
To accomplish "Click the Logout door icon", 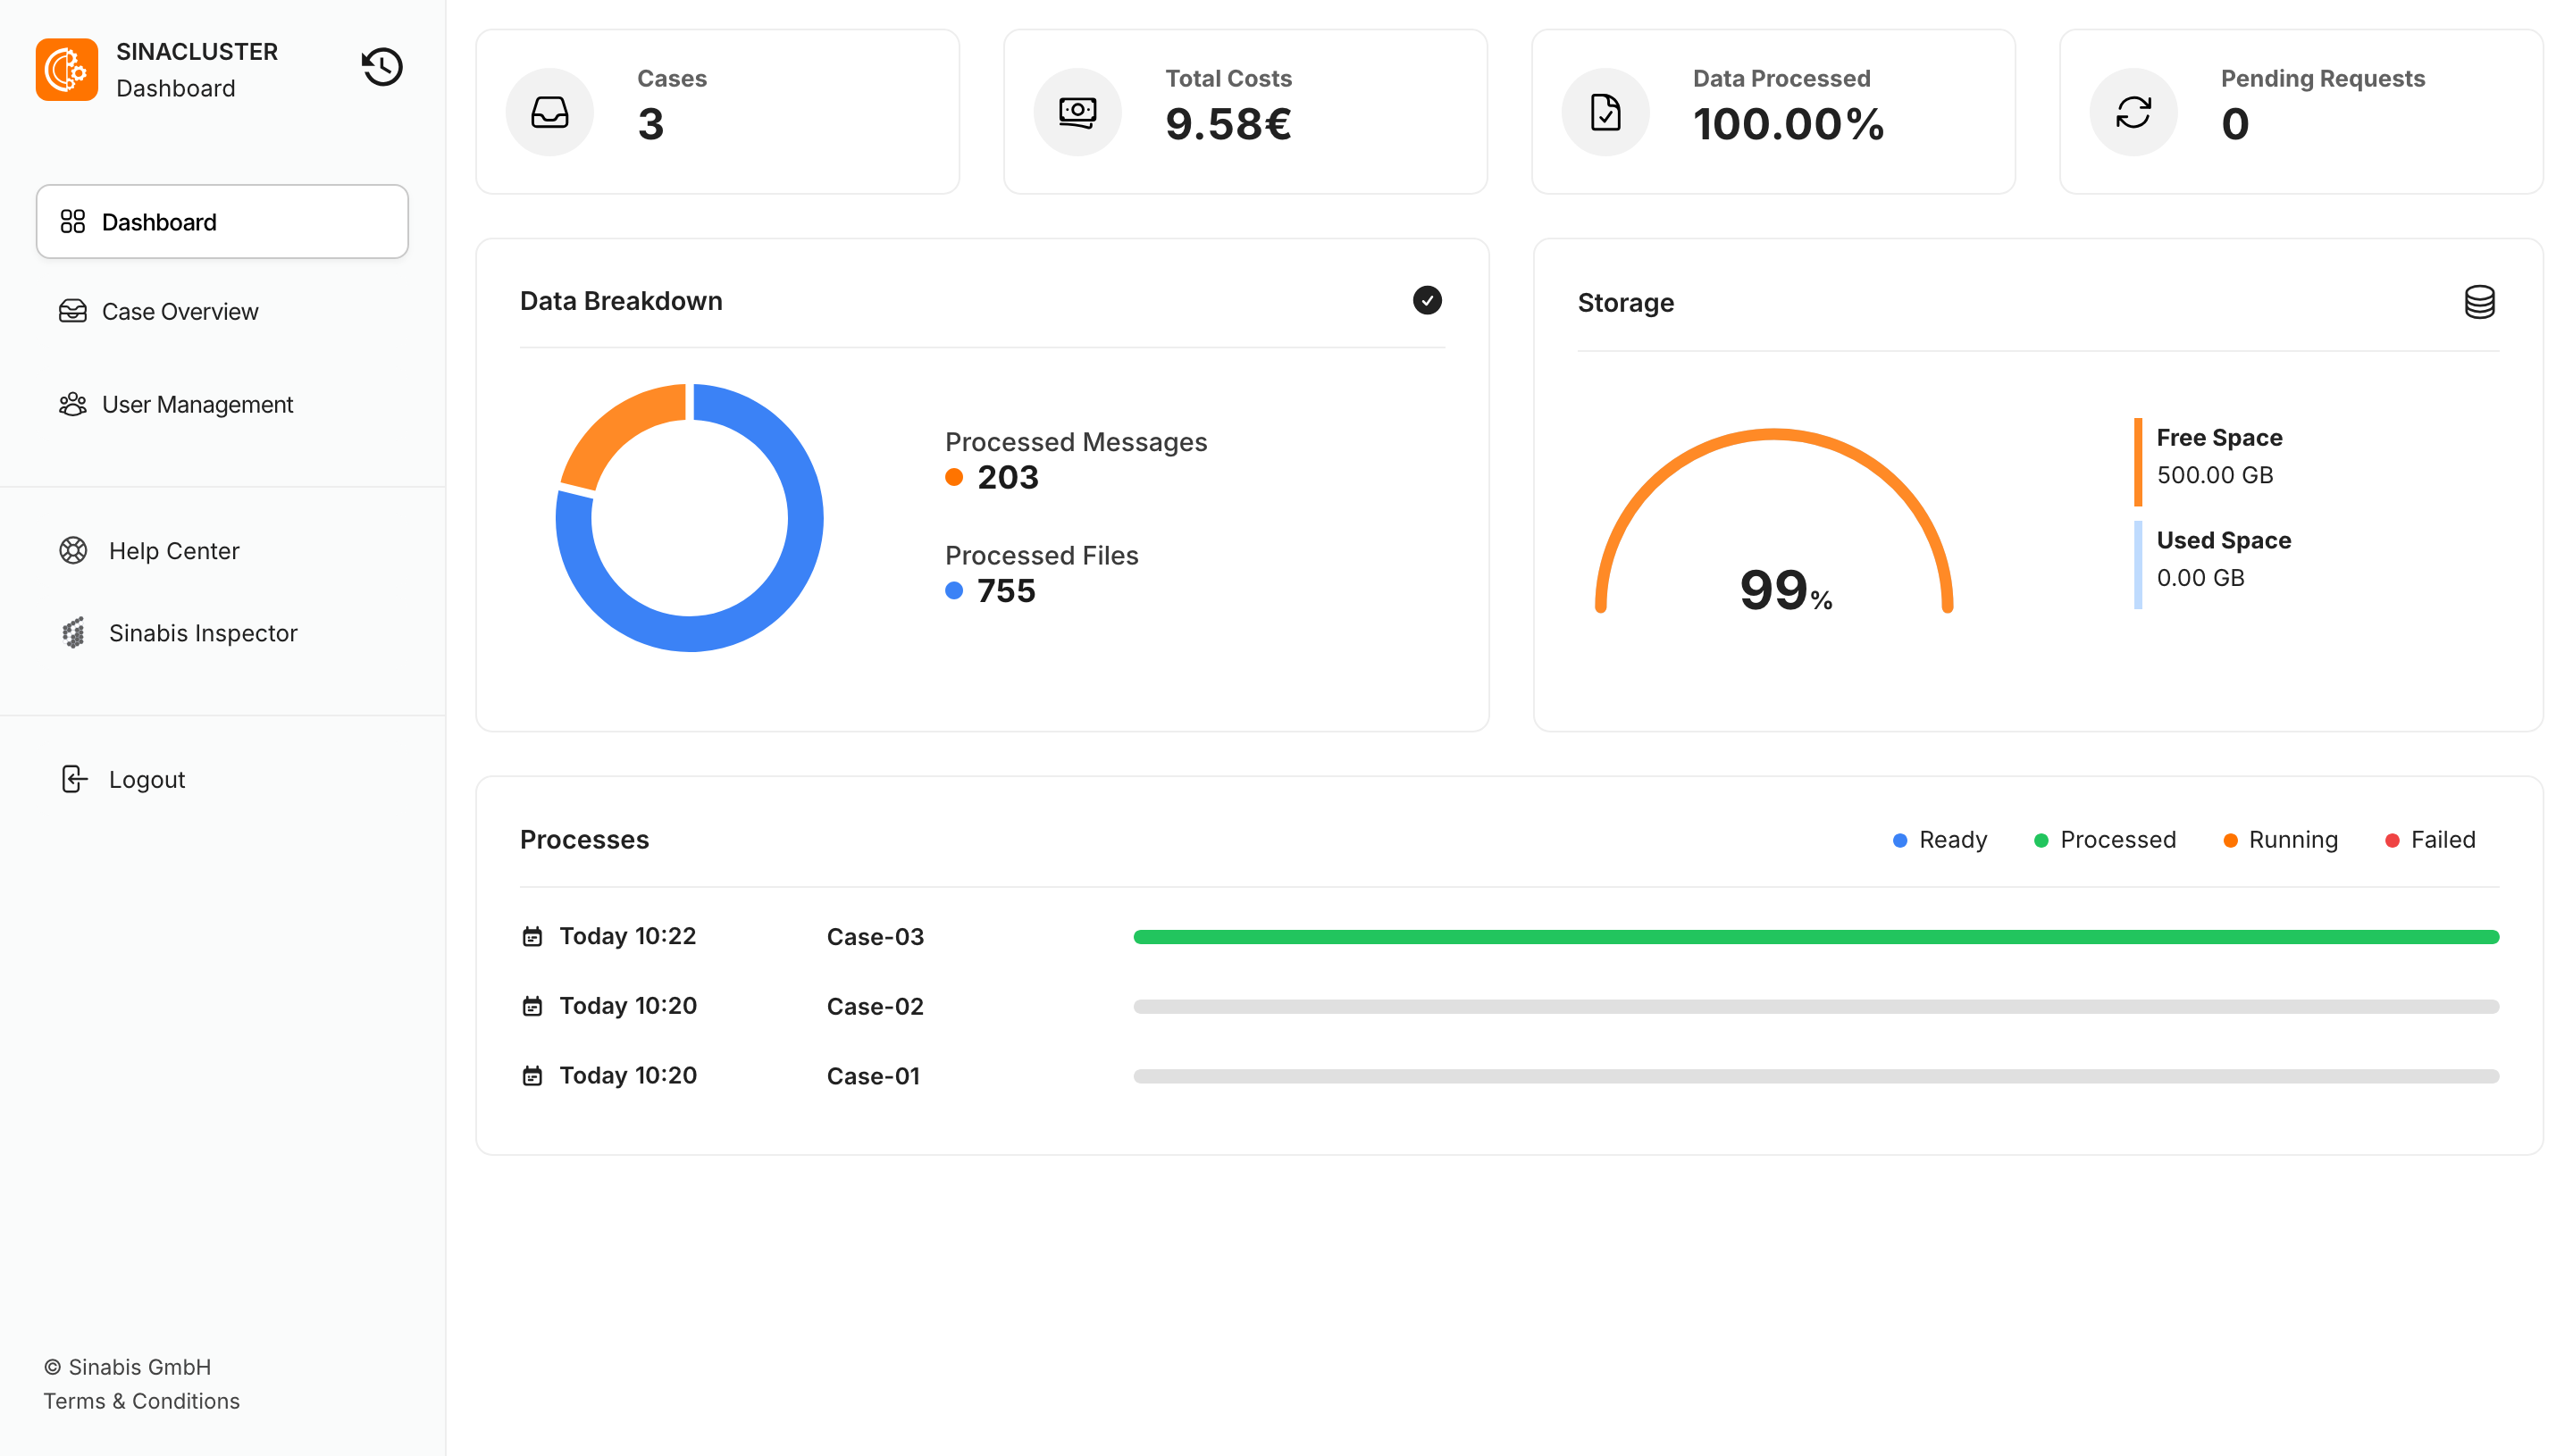I will 74,779.
